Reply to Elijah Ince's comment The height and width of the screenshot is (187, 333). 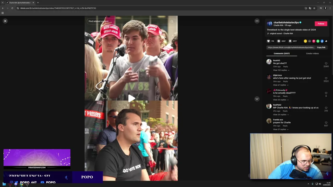point(285,81)
